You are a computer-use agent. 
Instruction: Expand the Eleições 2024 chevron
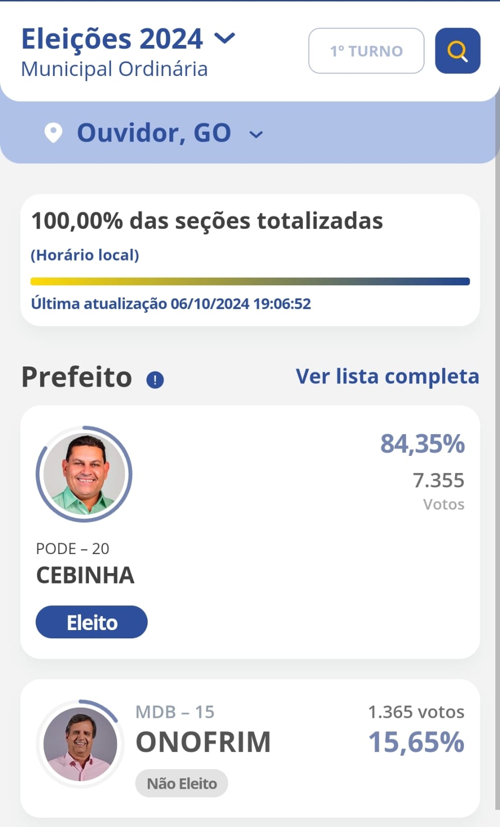[225, 38]
